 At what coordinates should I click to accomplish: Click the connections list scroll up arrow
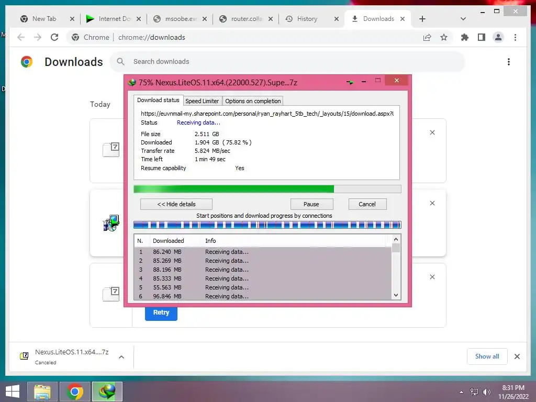pos(396,239)
